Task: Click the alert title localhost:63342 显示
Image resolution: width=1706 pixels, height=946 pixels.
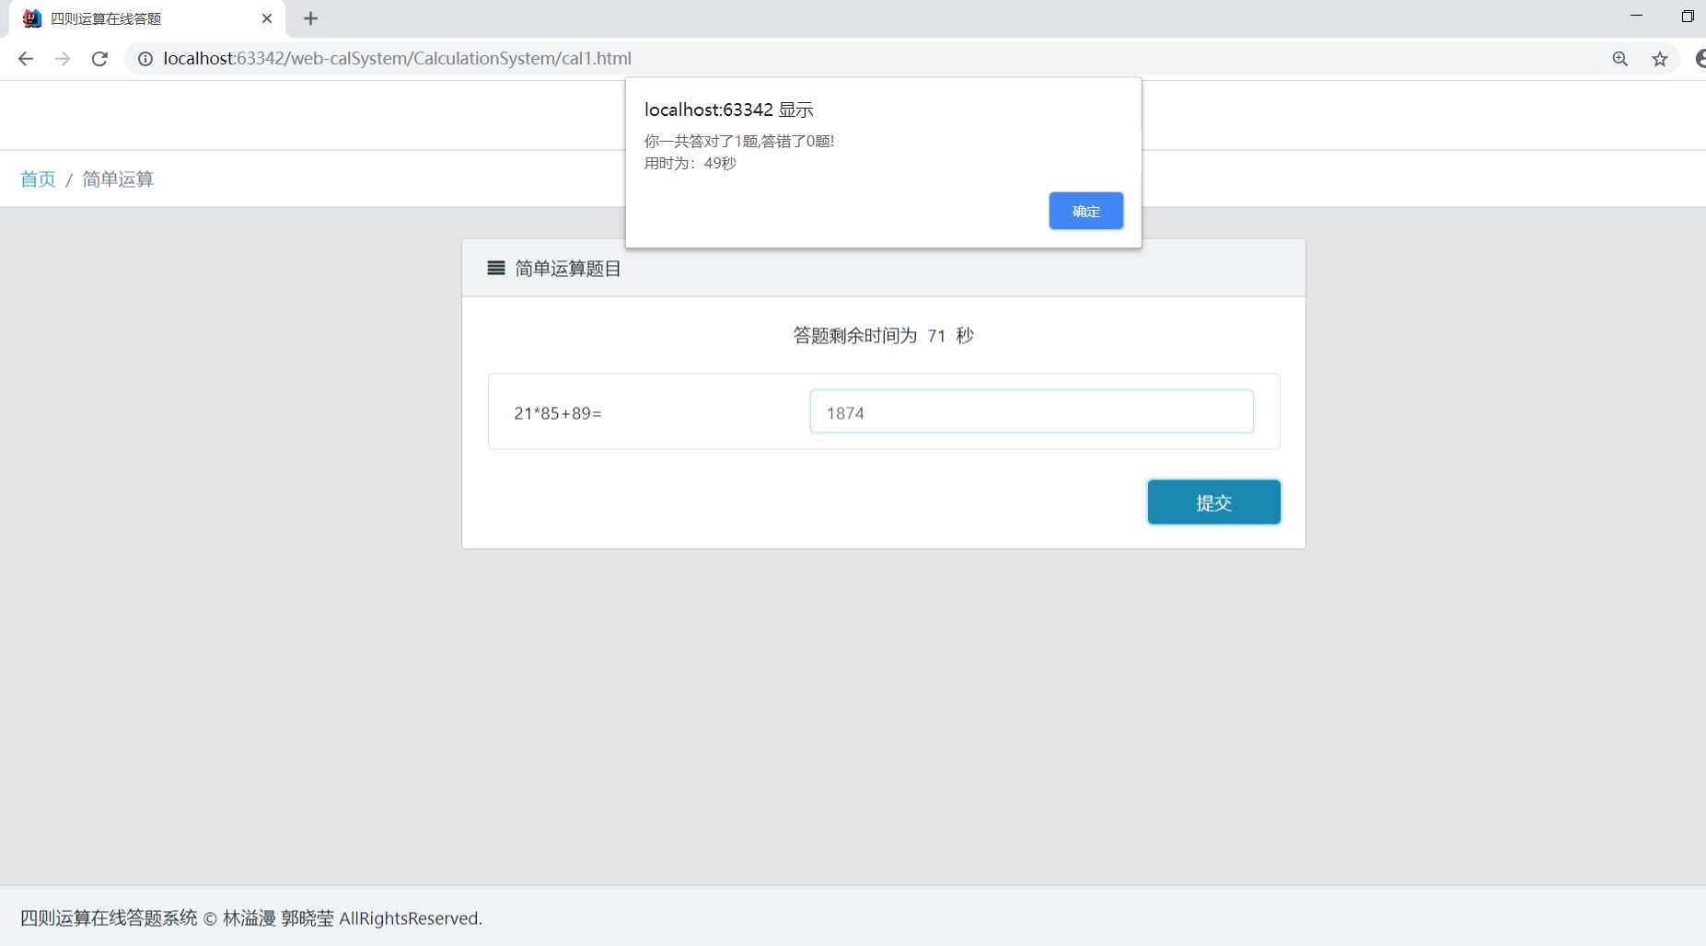Action: click(x=729, y=110)
